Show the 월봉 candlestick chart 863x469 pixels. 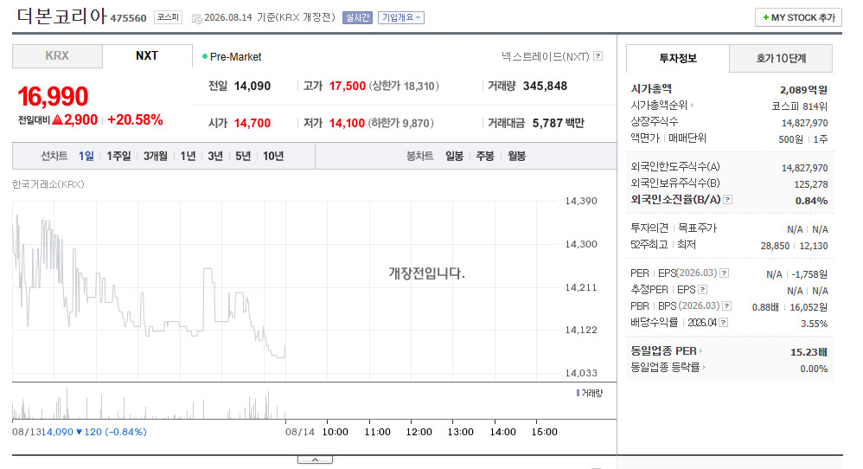pos(516,157)
